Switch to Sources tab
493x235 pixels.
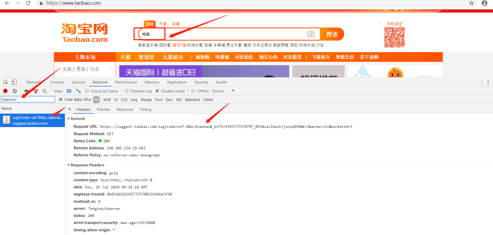click(x=78, y=82)
